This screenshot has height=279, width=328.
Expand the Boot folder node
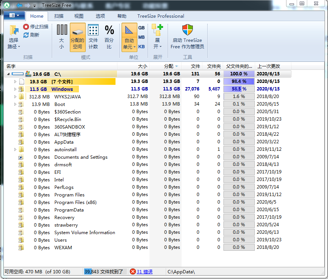(x=15, y=104)
